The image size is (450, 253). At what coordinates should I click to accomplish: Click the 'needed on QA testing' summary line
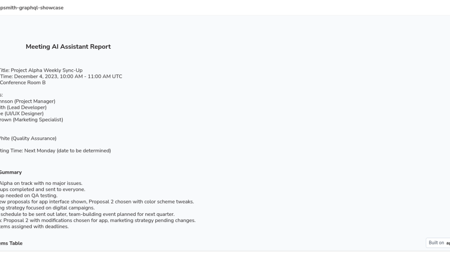(x=29, y=196)
